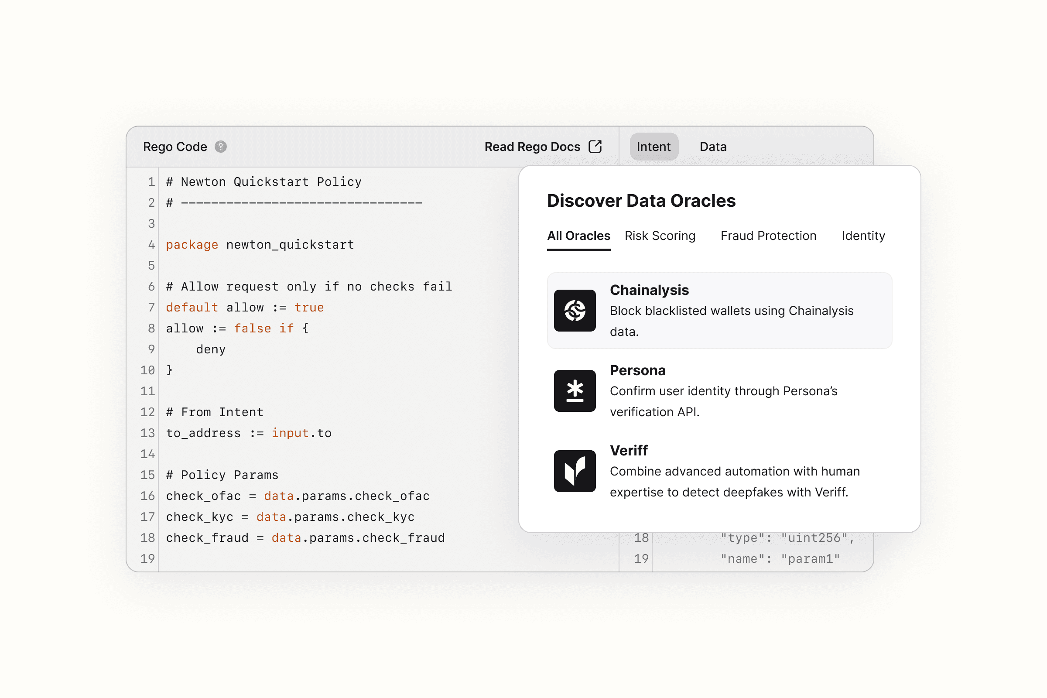This screenshot has width=1047, height=698.
Task: Click line number 13 in the gutter
Action: (147, 433)
